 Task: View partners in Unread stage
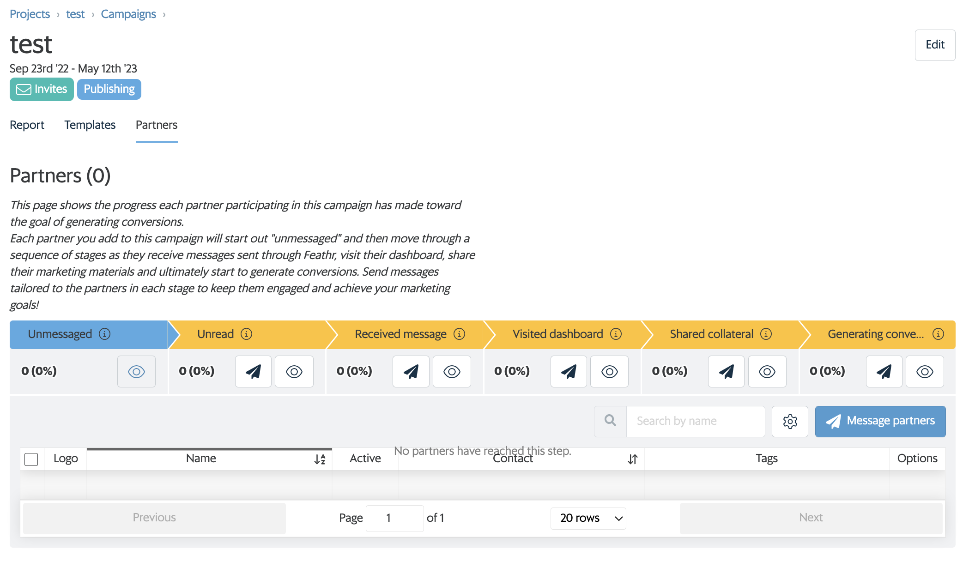[294, 371]
